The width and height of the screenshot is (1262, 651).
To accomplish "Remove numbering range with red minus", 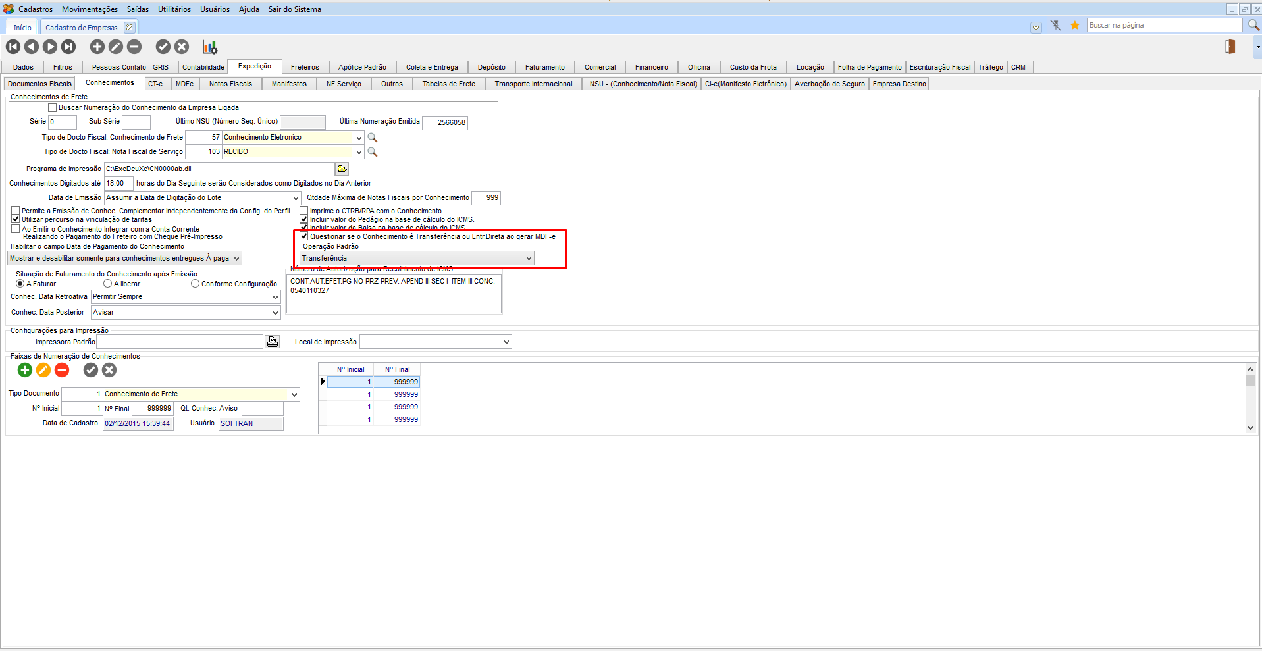I will (x=62, y=370).
